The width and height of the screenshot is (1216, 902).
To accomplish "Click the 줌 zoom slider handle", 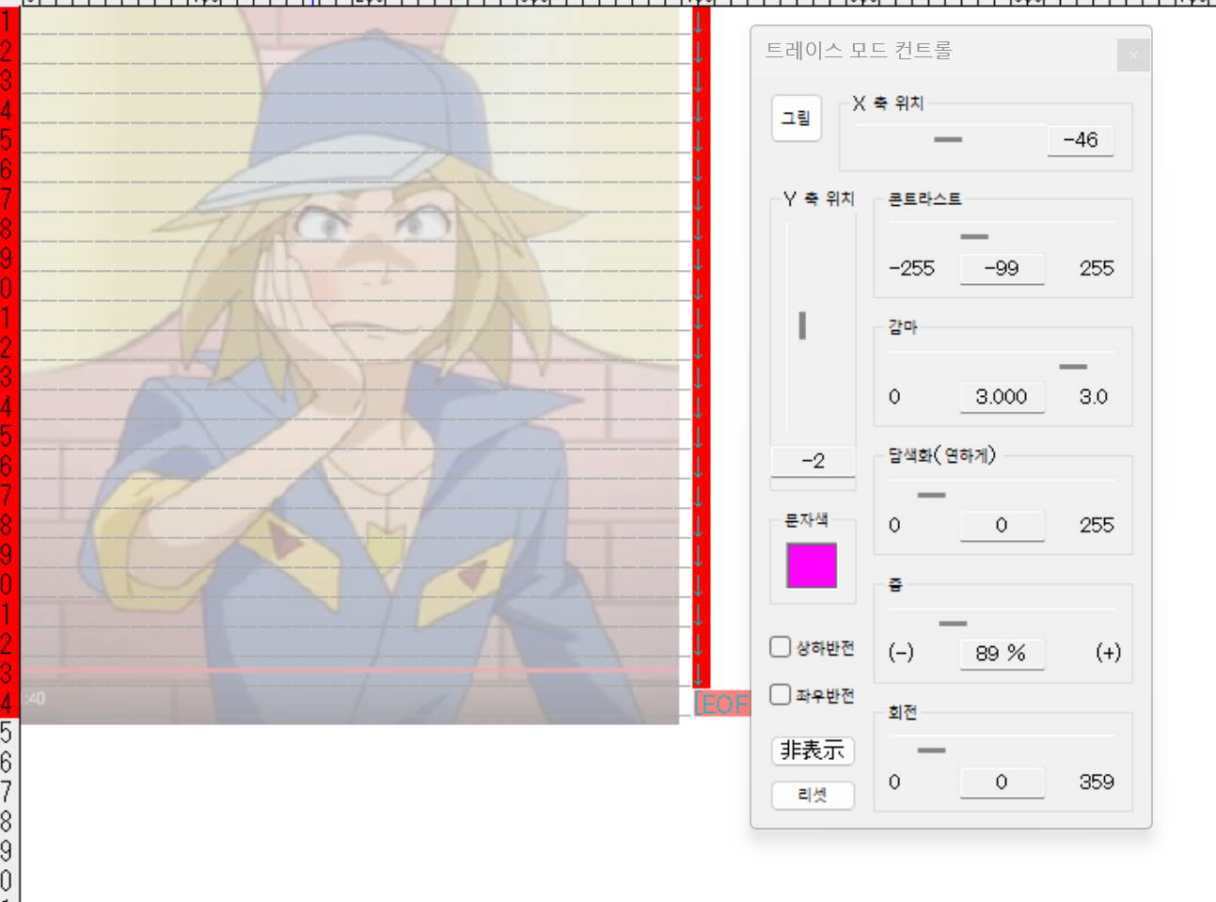I will click(952, 624).
